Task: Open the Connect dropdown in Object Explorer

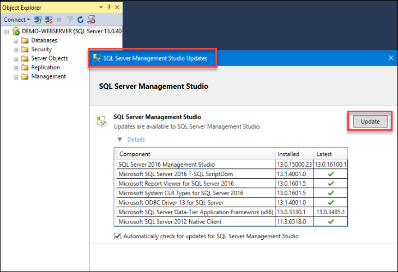Action: (x=16, y=20)
